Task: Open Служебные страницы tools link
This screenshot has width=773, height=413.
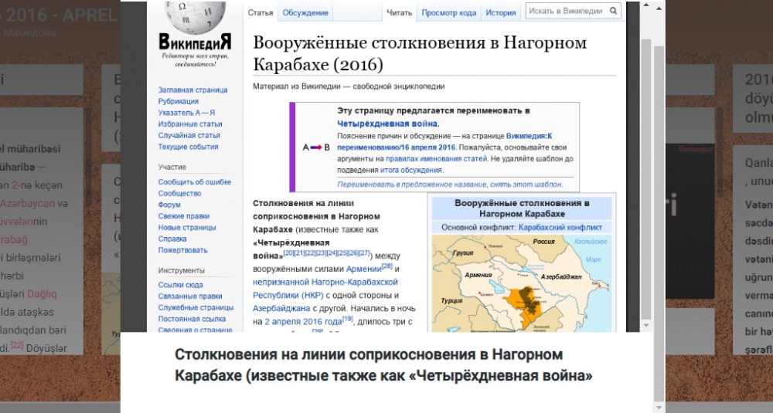Action: pyautogui.click(x=196, y=308)
